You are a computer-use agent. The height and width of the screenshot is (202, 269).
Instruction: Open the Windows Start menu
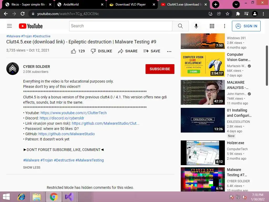pos(6,197)
